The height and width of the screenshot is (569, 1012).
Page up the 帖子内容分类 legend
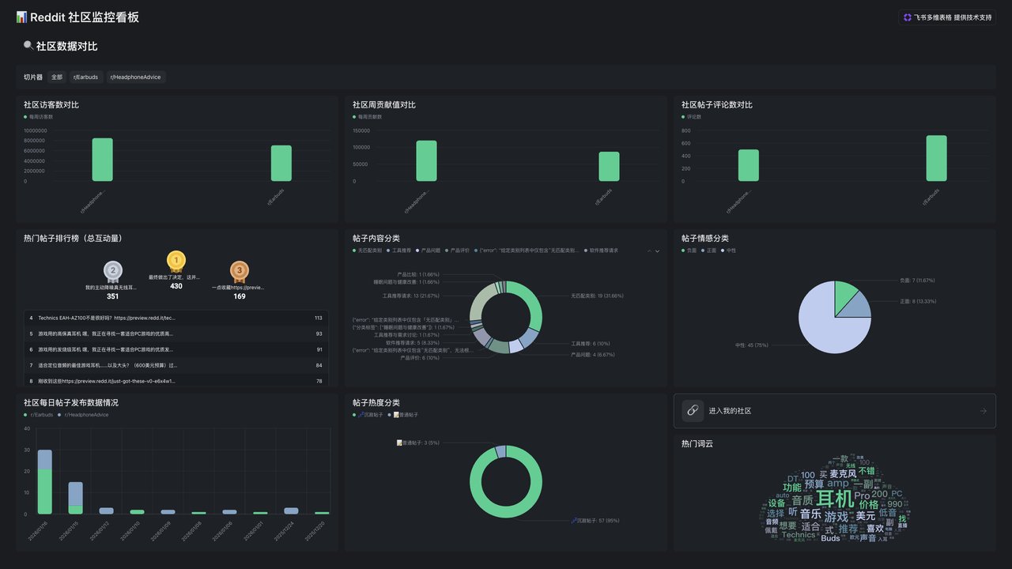pos(649,251)
